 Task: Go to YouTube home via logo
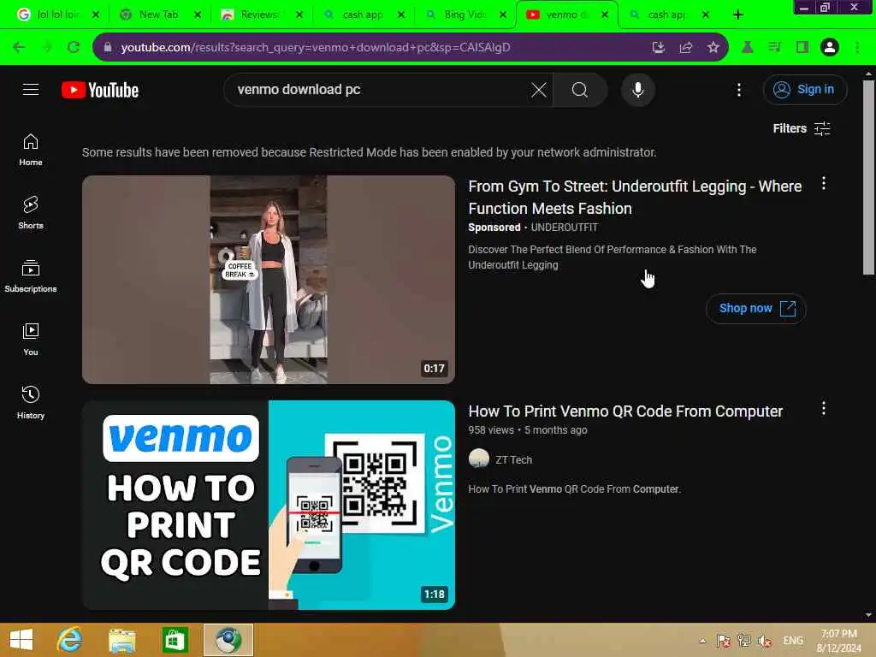coord(101,90)
